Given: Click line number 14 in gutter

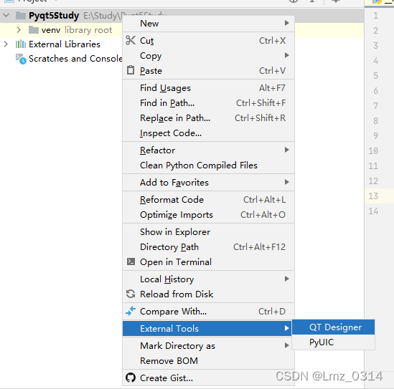Looking at the screenshot, I should click(x=373, y=211).
